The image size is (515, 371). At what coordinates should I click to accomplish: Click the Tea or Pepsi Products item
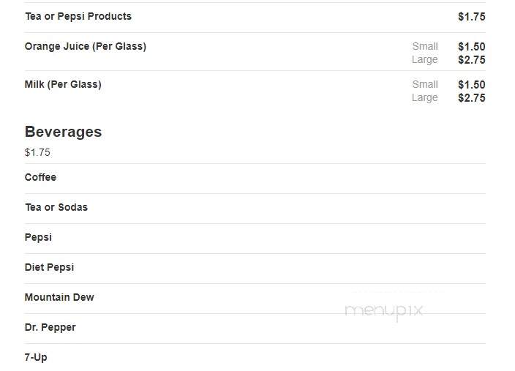pyautogui.click(x=78, y=16)
